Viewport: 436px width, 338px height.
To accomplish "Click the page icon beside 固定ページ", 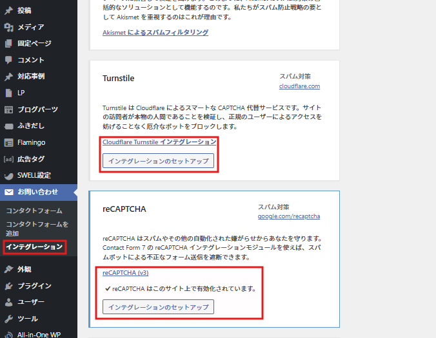I will (8, 44).
